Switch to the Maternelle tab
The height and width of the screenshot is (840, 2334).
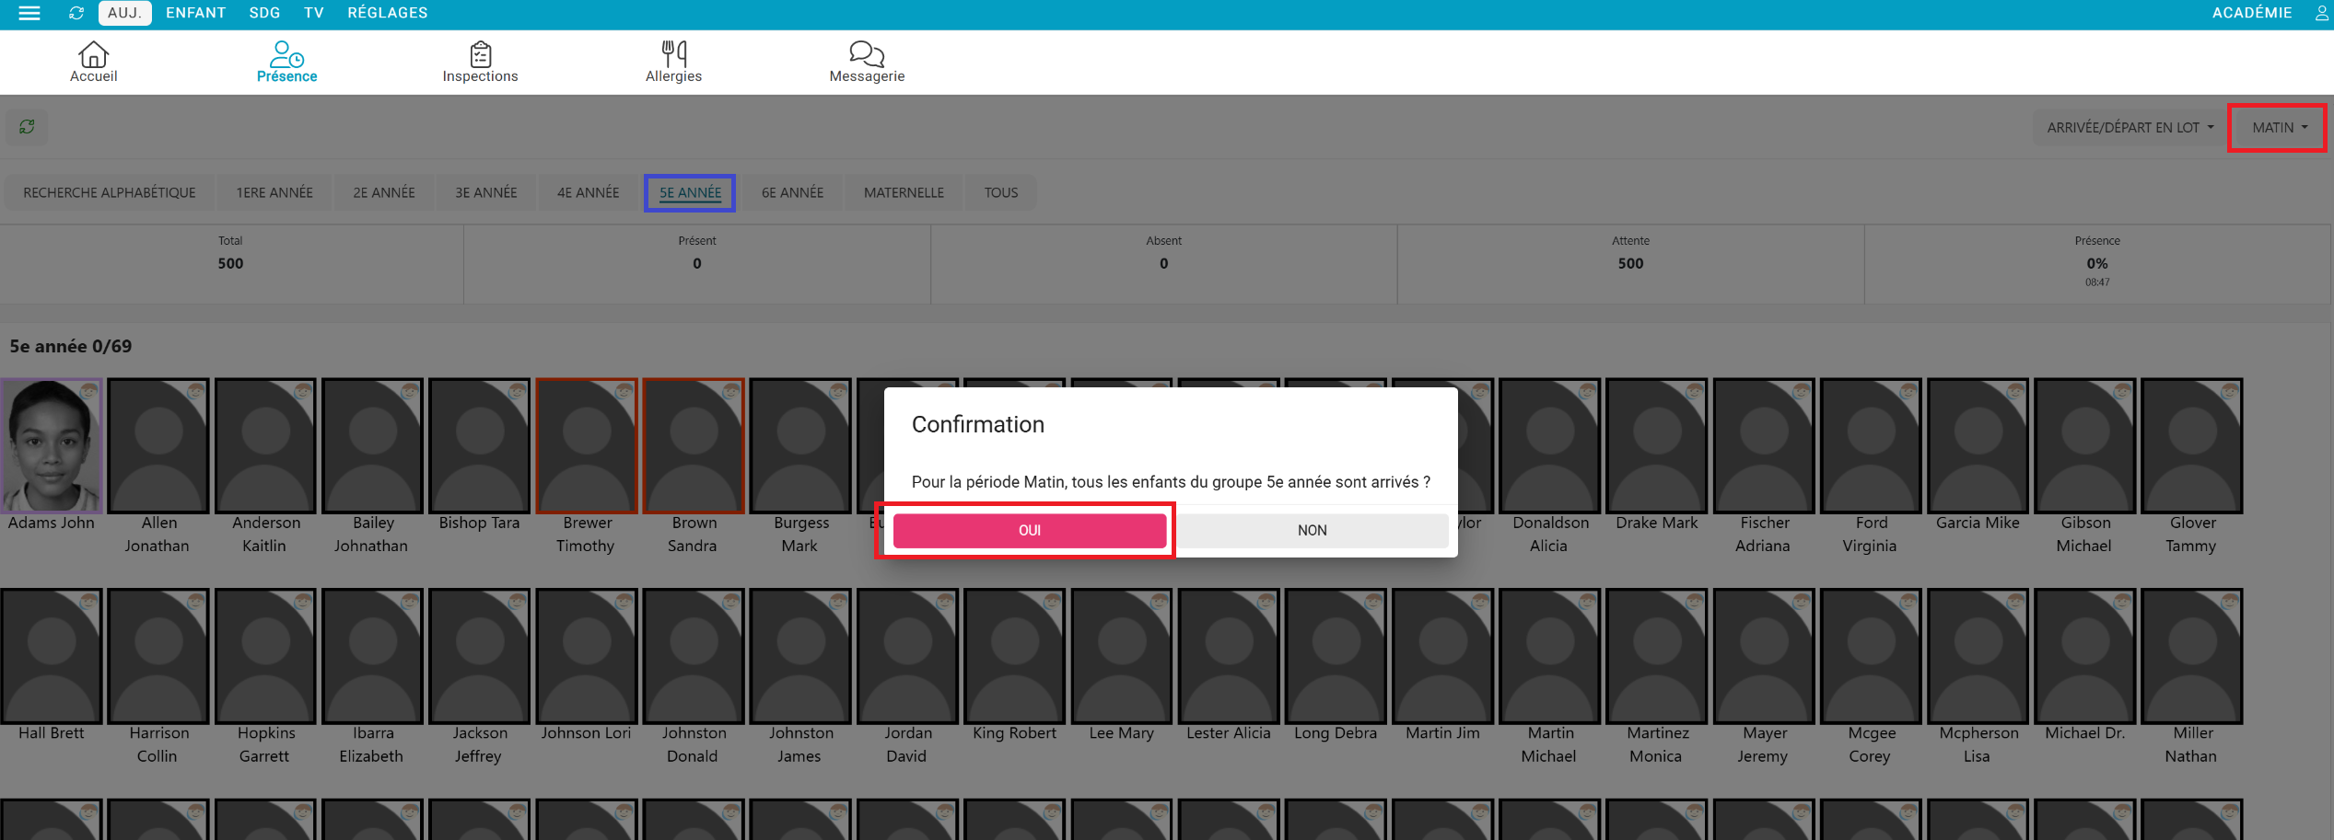click(x=904, y=193)
